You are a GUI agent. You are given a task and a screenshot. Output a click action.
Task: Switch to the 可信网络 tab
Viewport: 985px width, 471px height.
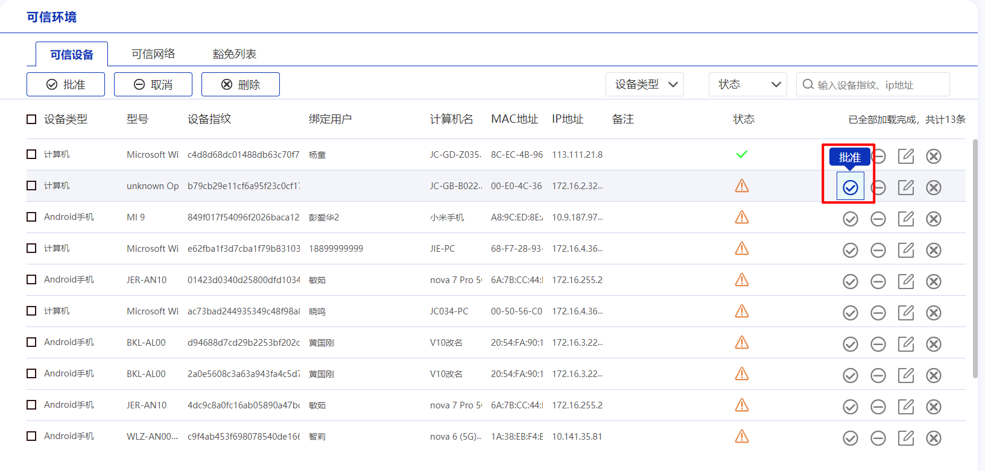153,54
